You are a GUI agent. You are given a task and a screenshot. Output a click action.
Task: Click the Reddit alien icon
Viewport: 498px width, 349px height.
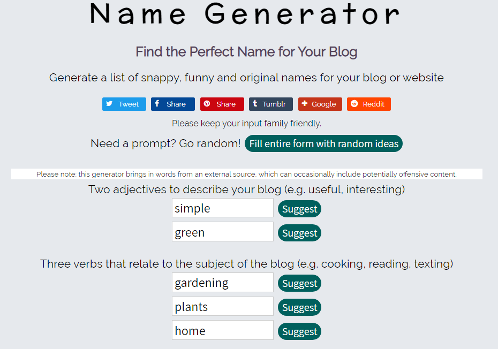coord(355,104)
